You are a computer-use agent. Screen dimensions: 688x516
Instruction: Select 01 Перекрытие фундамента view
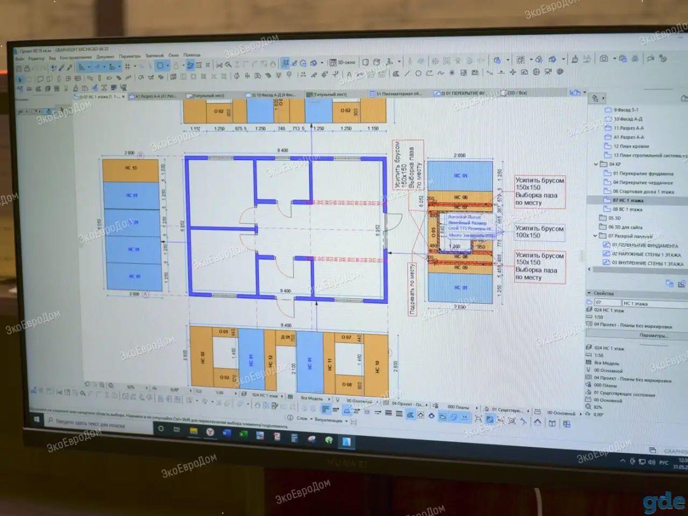(642, 174)
